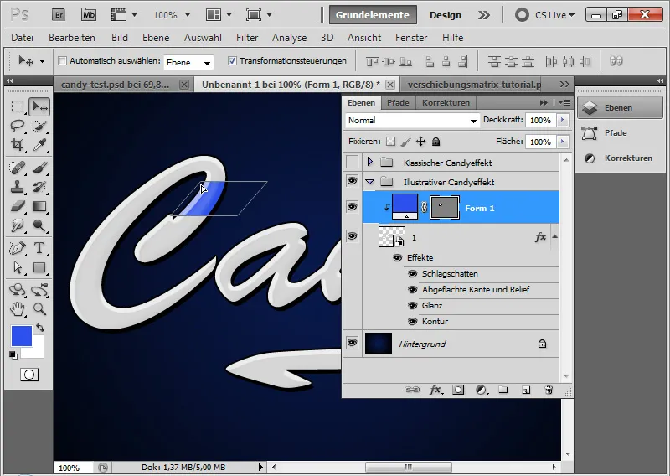Select the Hand tool

[18, 308]
